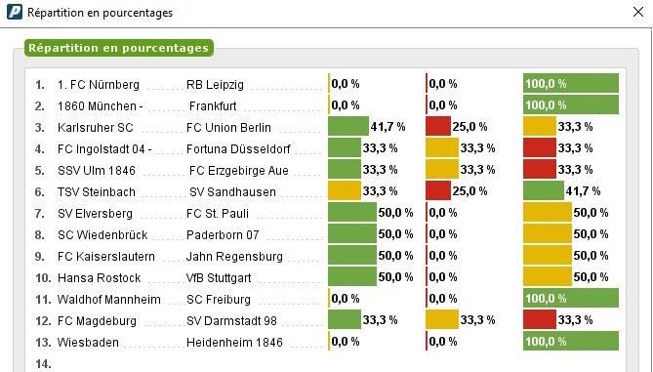Select the team name 1. FC Nürnberg
The height and width of the screenshot is (372, 653).
pos(99,85)
